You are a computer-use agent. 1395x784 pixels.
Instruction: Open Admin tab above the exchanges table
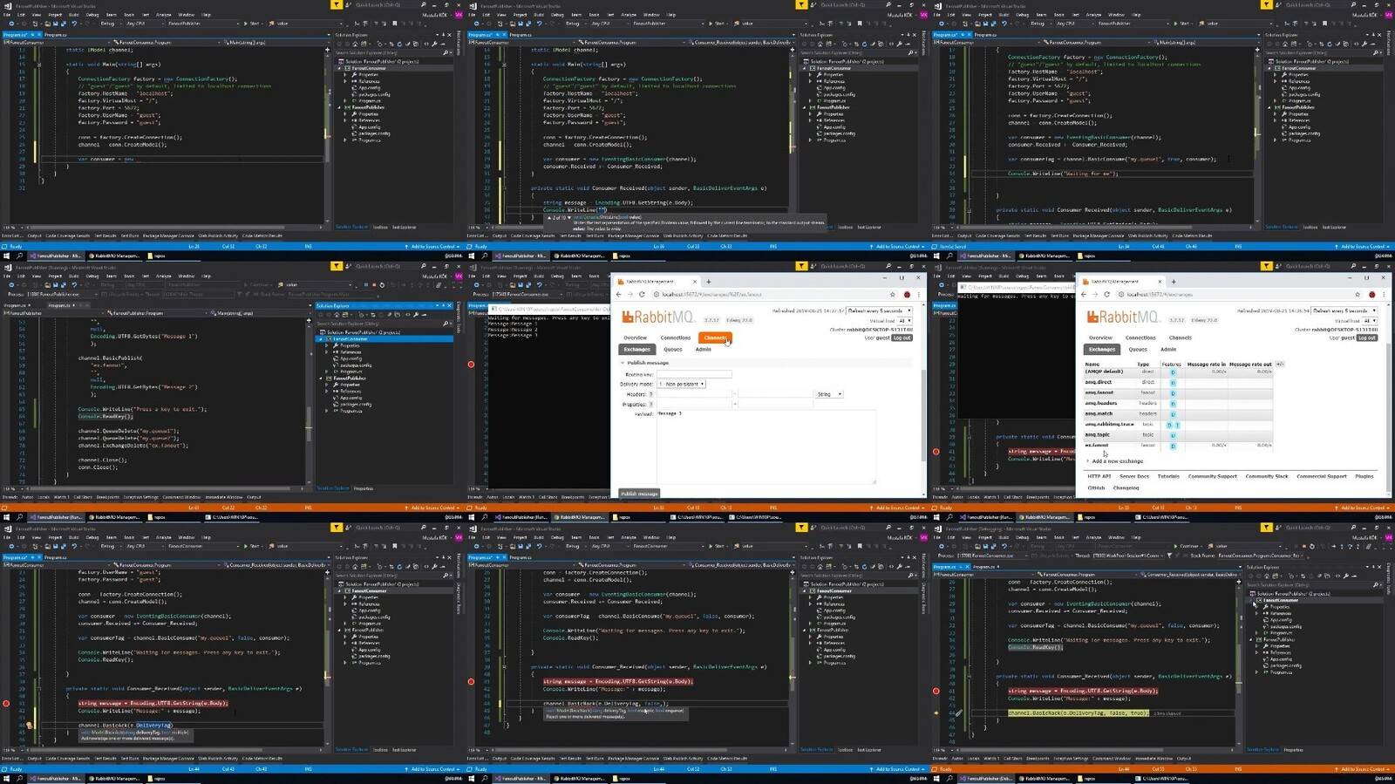coord(1168,349)
